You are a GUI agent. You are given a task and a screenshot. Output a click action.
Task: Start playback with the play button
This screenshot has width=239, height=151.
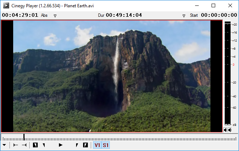(x=61, y=145)
